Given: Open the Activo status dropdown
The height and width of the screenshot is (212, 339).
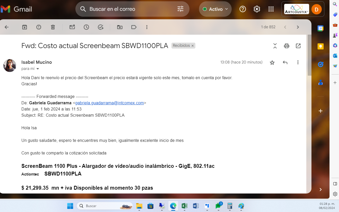Looking at the screenshot, I should (215, 9).
